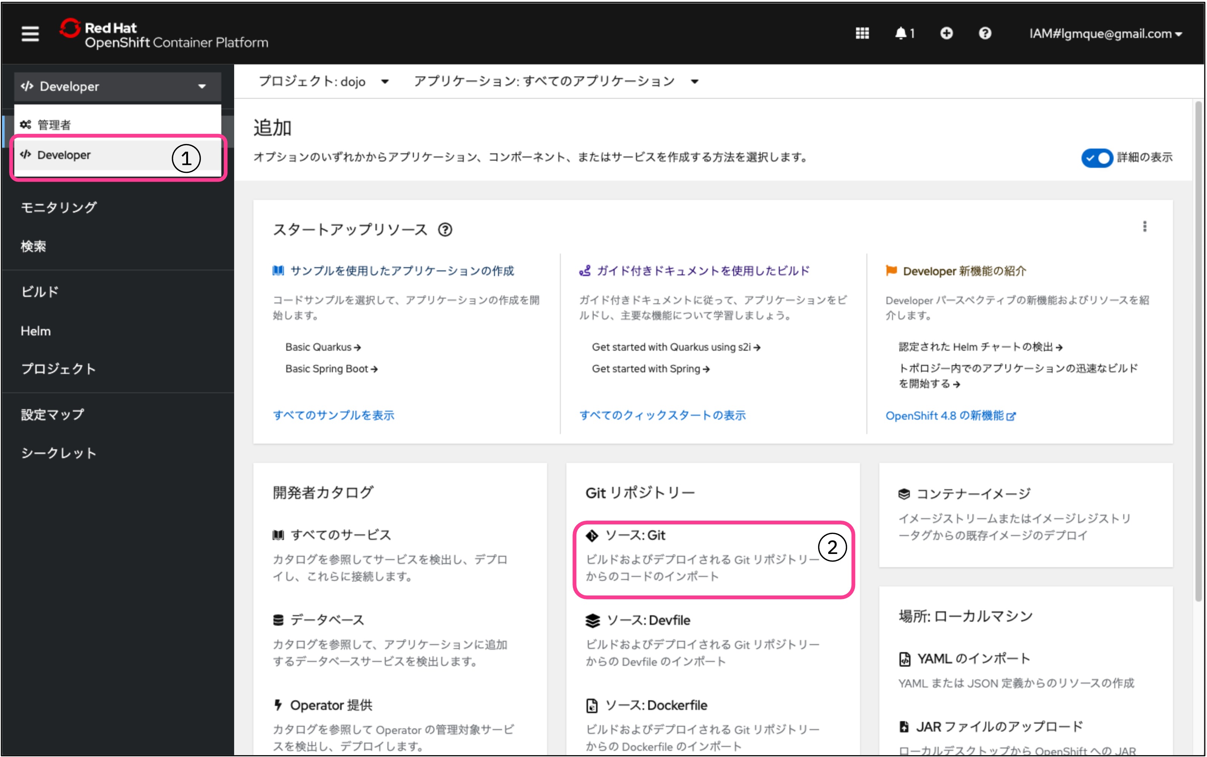Expand the Developer perspective switcher dropdown
This screenshot has height=757, width=1207.
click(117, 87)
